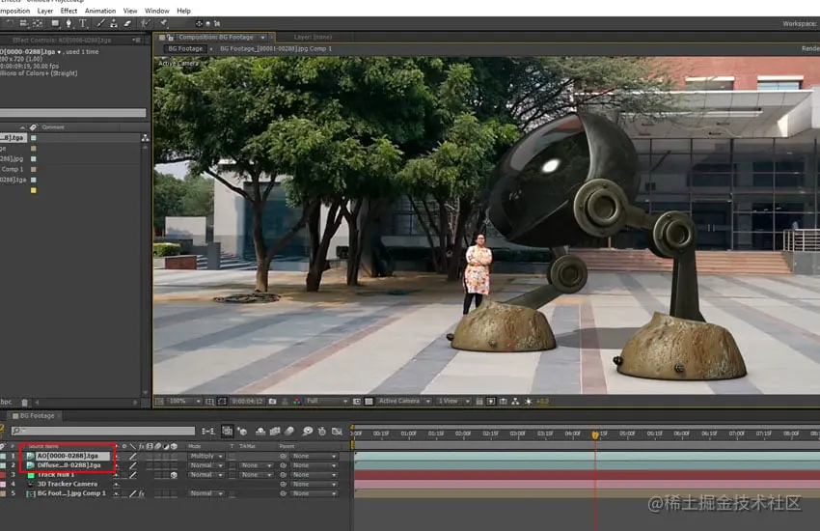Select the Pen tool

pos(68,23)
